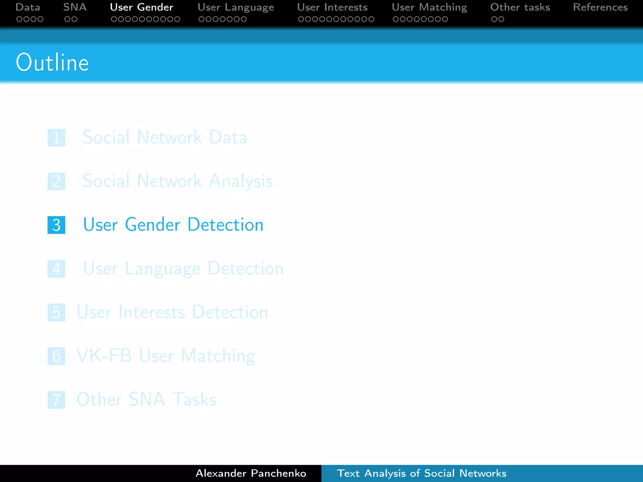Open highlighted item User Gender Detection
Viewport: 643px width, 482px height.
[173, 225]
